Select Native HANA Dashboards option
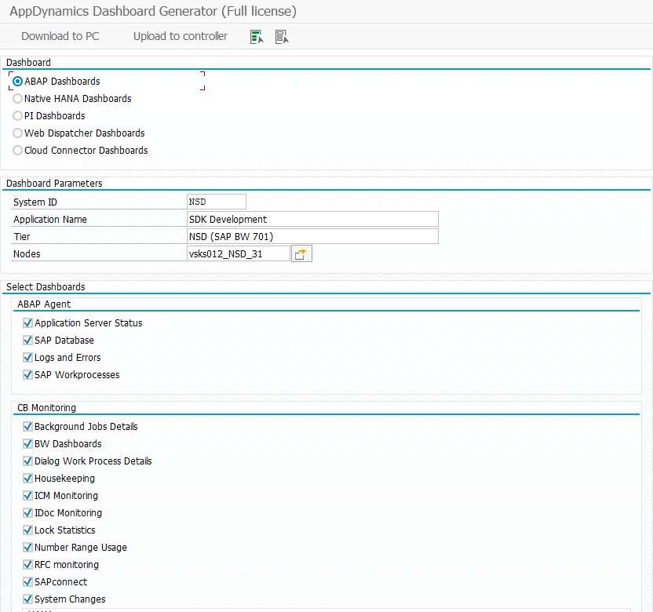The height and width of the screenshot is (612, 653). [17, 99]
